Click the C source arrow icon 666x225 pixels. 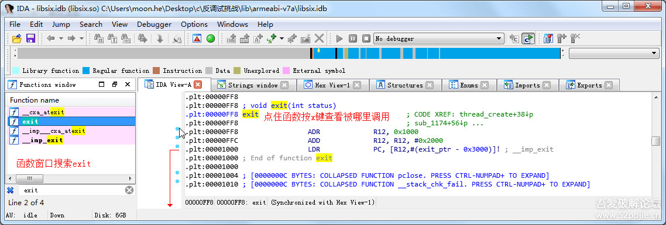point(514,38)
